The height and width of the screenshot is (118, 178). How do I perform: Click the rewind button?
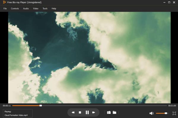pos(73,112)
